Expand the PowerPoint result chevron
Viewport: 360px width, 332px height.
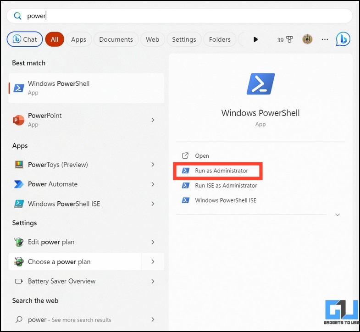click(153, 120)
